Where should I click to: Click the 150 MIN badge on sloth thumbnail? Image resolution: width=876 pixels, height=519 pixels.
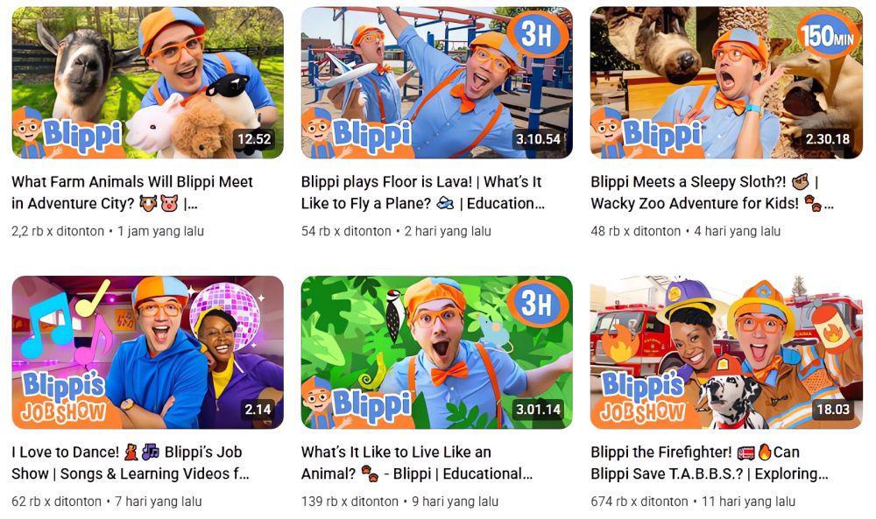(829, 36)
